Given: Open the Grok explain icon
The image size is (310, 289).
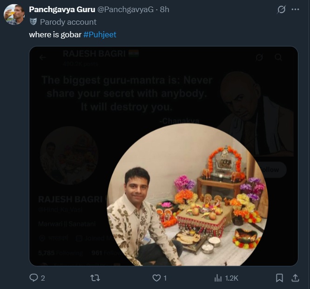Looking at the screenshot, I should click(281, 10).
